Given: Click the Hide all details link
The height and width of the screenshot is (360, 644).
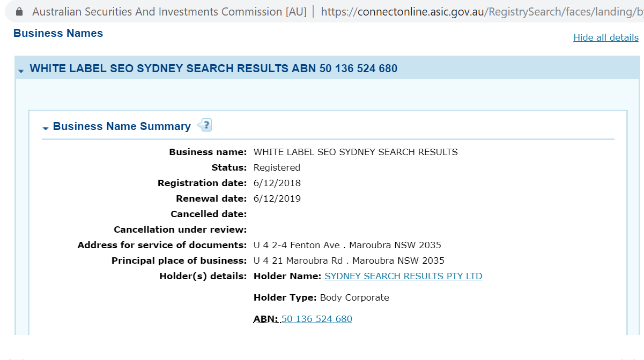Looking at the screenshot, I should point(606,37).
